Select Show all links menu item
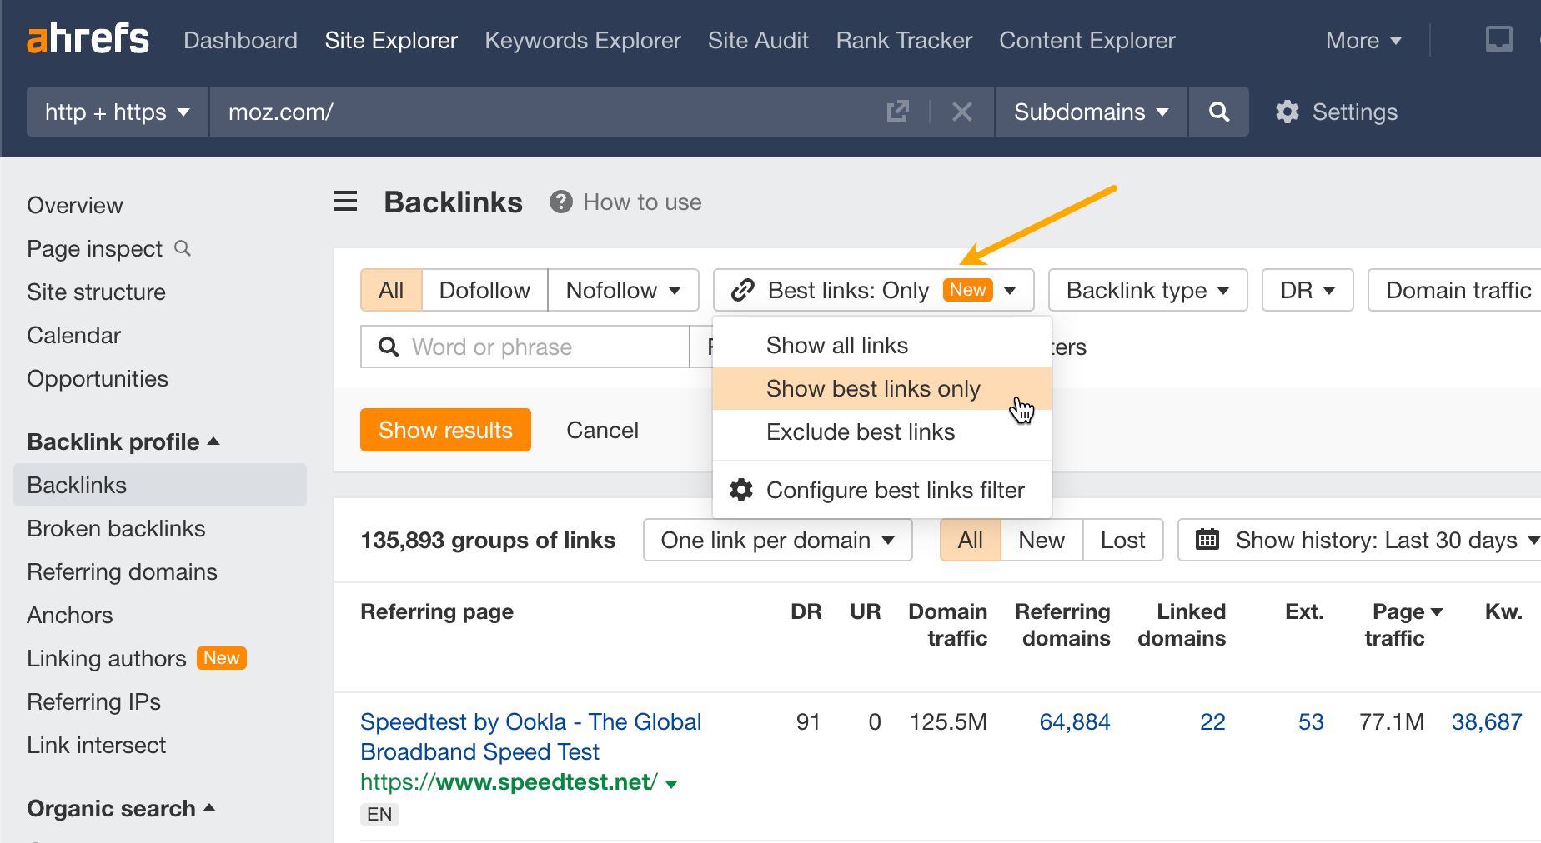Viewport: 1541px width, 843px height. [x=836, y=345]
